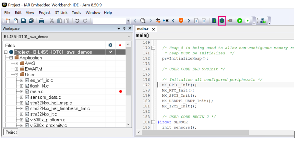Open the Tools menu
The height and width of the screenshot is (142, 300).
click(x=77, y=13)
